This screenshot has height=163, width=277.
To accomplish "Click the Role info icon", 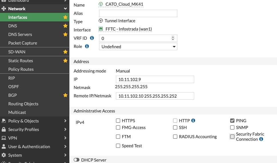I will click(87, 46).
